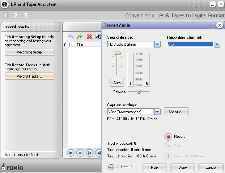225x173 pixels.
Task: Open the Recording channel dropdown arrow
Action: tap(217, 44)
